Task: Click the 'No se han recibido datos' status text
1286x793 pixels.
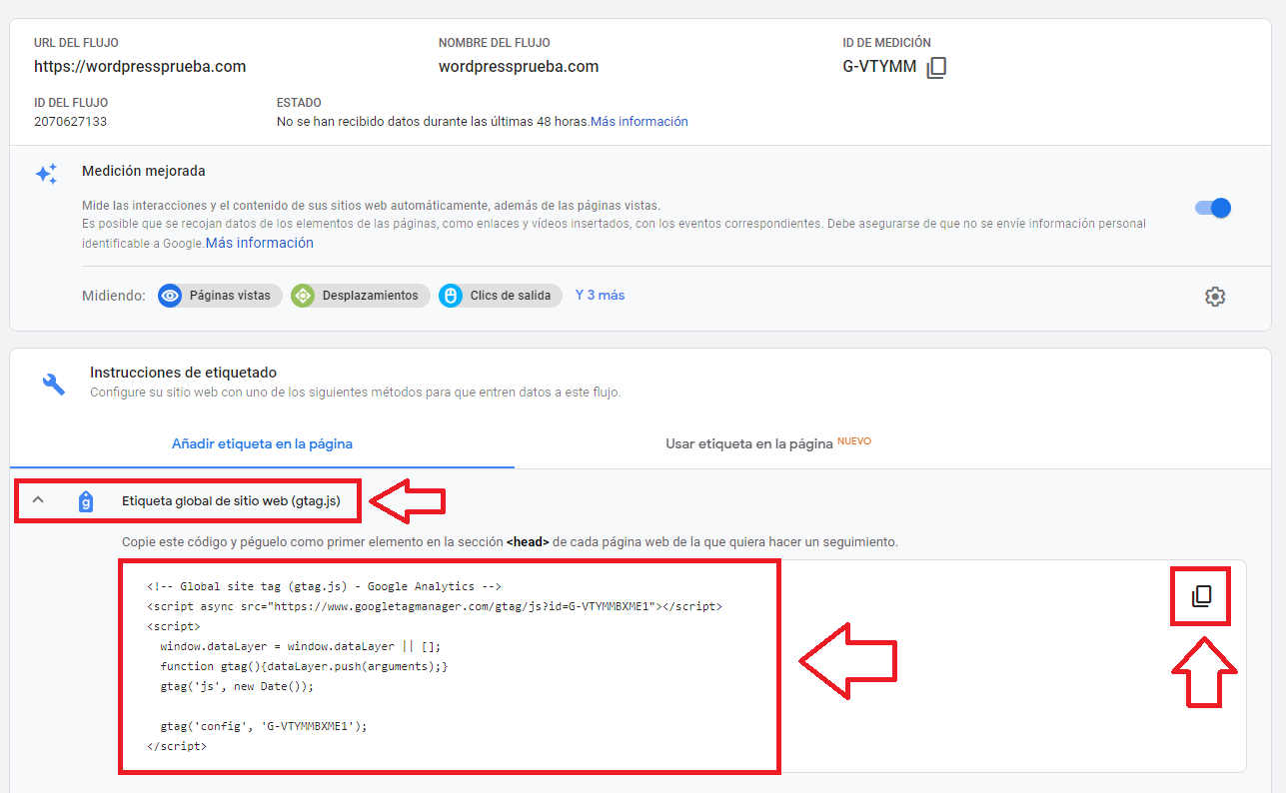Action: point(433,122)
